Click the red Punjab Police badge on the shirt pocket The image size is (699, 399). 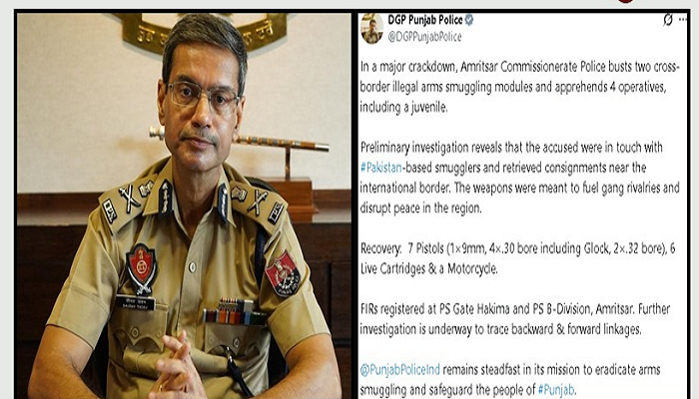tap(141, 268)
